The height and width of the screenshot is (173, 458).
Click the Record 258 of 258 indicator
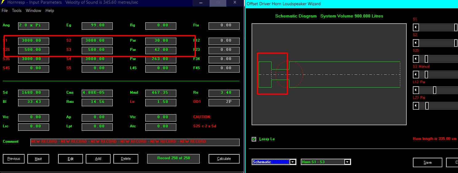coord(173,159)
